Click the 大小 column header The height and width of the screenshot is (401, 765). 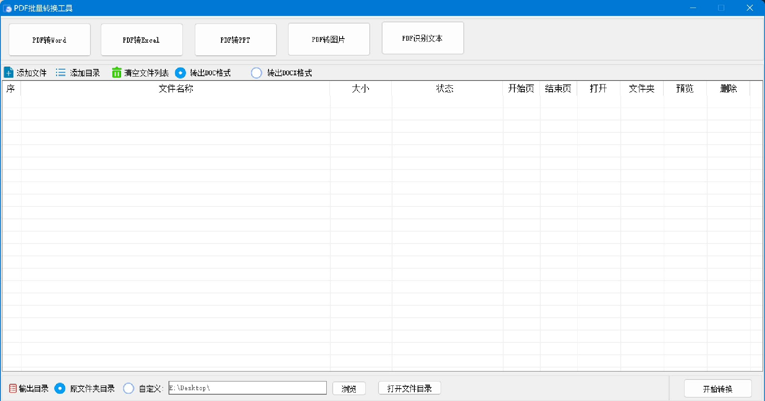tap(361, 88)
